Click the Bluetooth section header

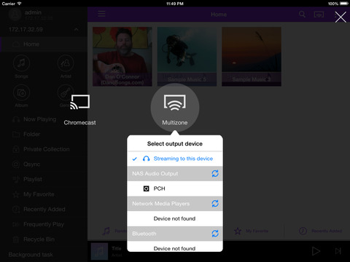click(x=175, y=234)
